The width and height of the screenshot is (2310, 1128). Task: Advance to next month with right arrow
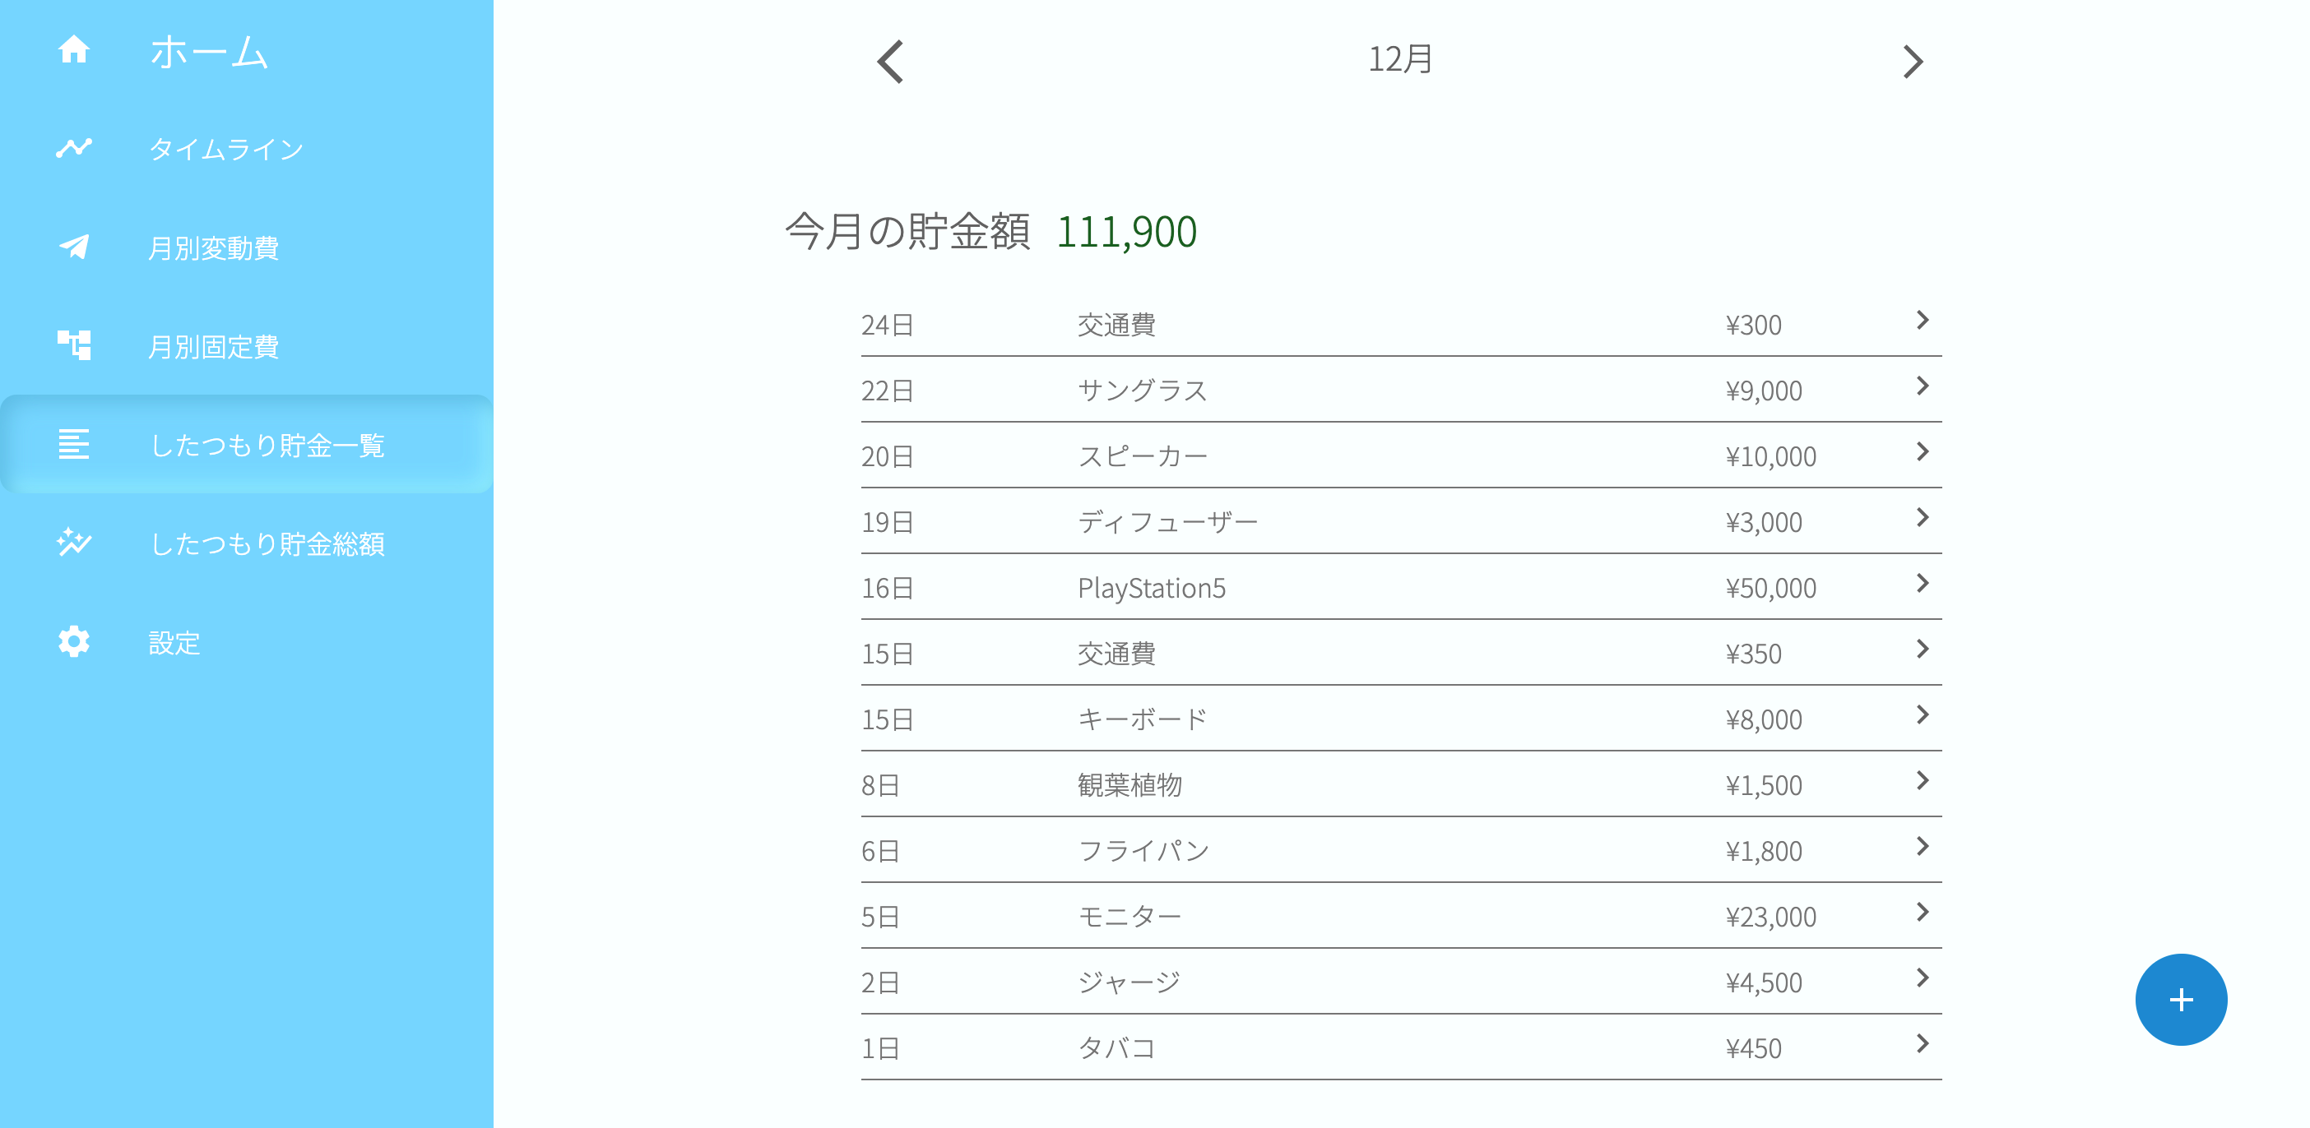(1915, 62)
